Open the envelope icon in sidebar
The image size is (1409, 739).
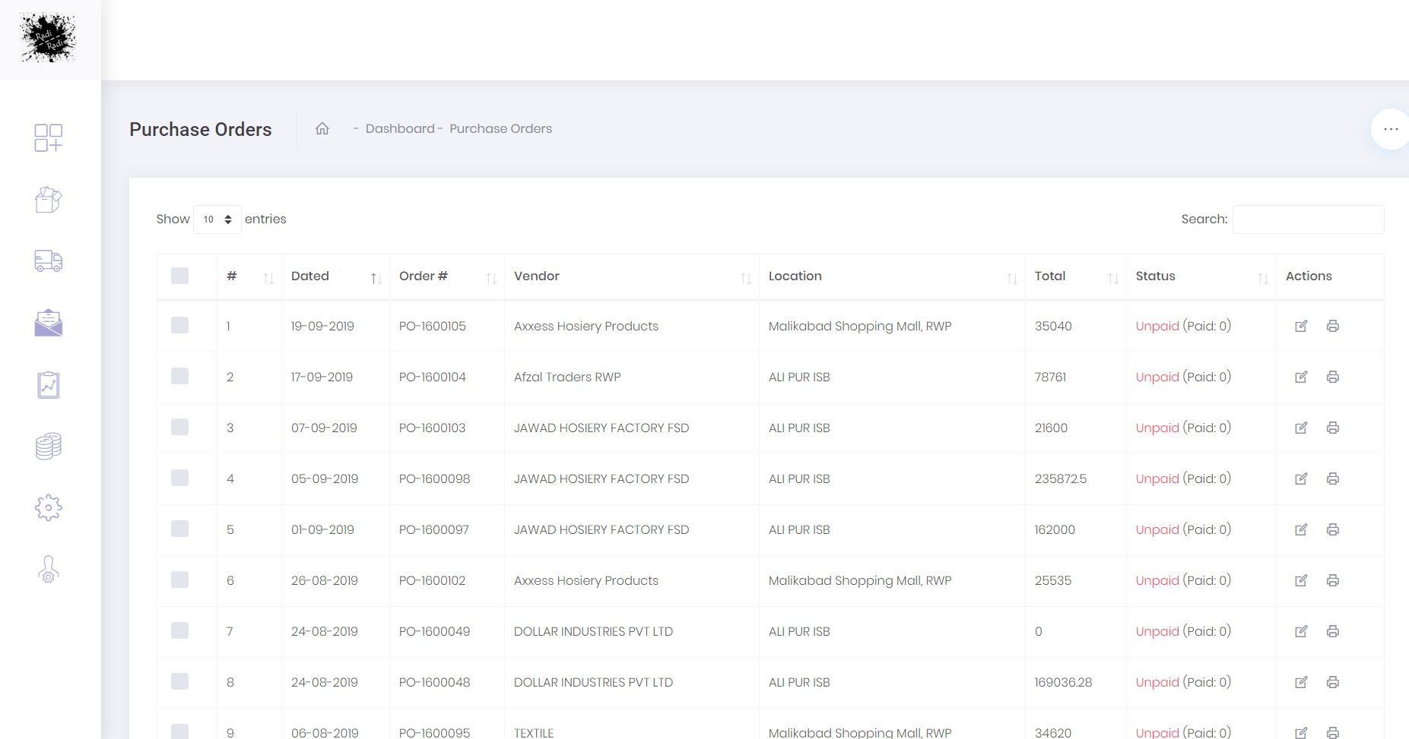click(49, 323)
